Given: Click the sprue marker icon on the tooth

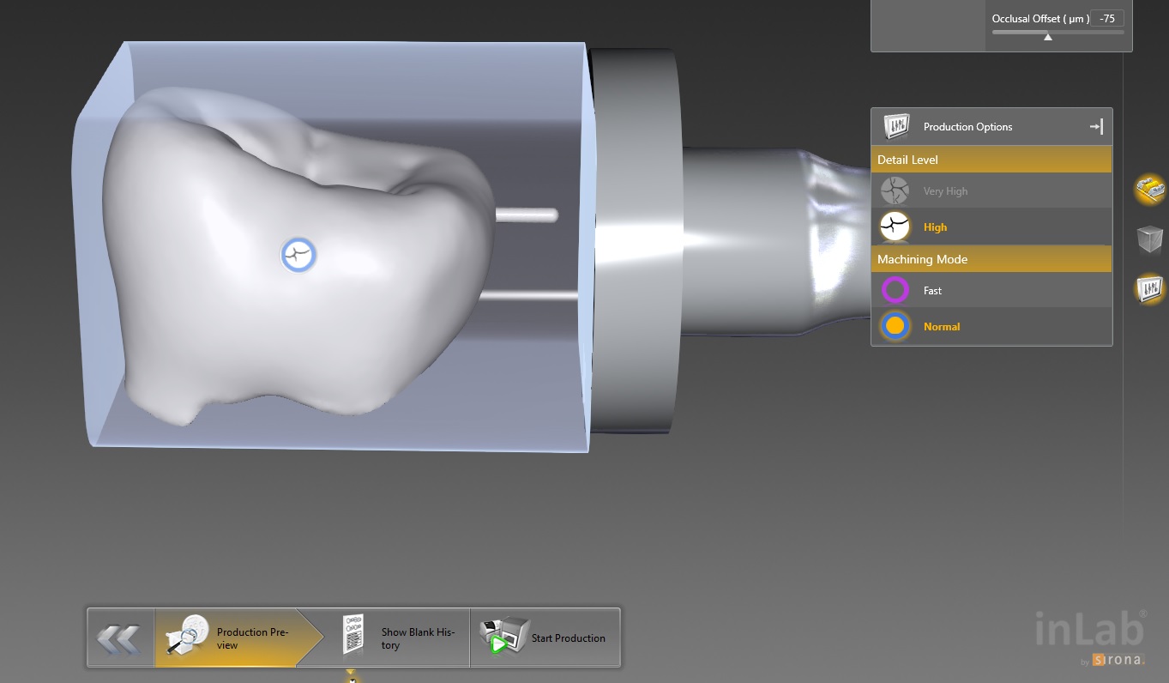Looking at the screenshot, I should (299, 255).
